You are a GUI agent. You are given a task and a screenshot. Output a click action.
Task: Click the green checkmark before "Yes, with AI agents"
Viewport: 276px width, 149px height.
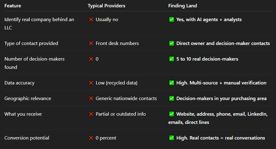(x=171, y=20)
